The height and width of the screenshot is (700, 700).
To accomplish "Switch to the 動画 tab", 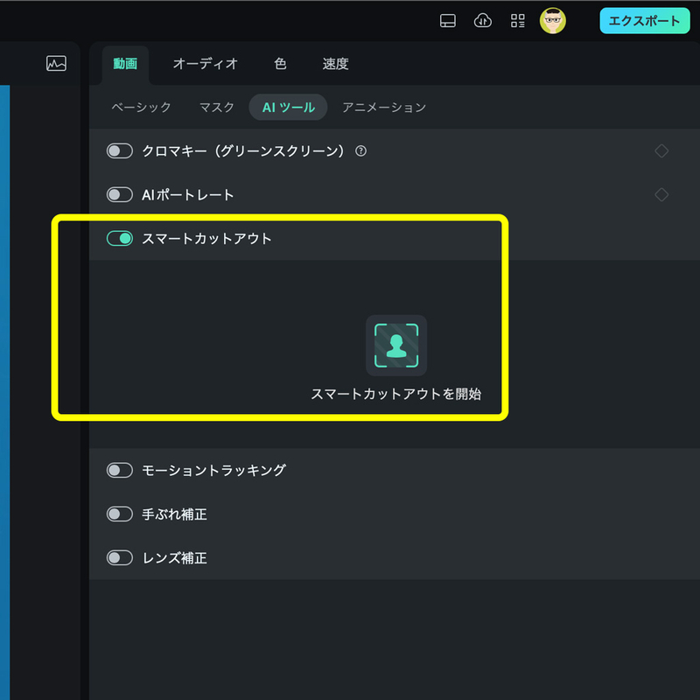I will [x=125, y=64].
